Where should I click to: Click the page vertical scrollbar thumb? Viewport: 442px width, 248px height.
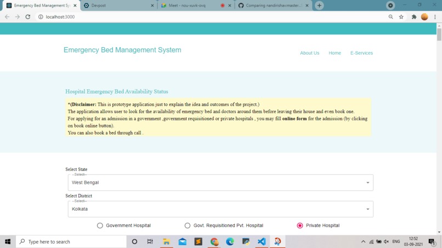[439, 34]
